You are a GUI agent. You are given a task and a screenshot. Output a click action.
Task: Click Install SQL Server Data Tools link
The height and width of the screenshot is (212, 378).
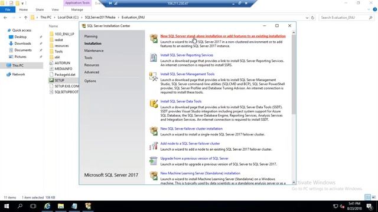[x=181, y=101]
